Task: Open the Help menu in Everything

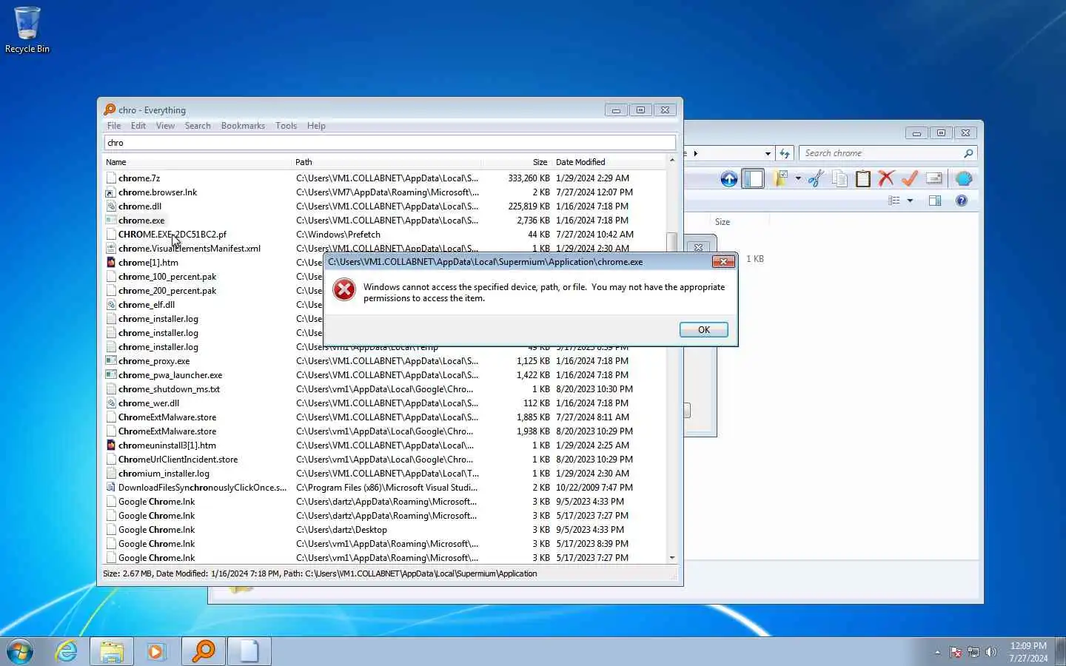Action: (x=316, y=126)
